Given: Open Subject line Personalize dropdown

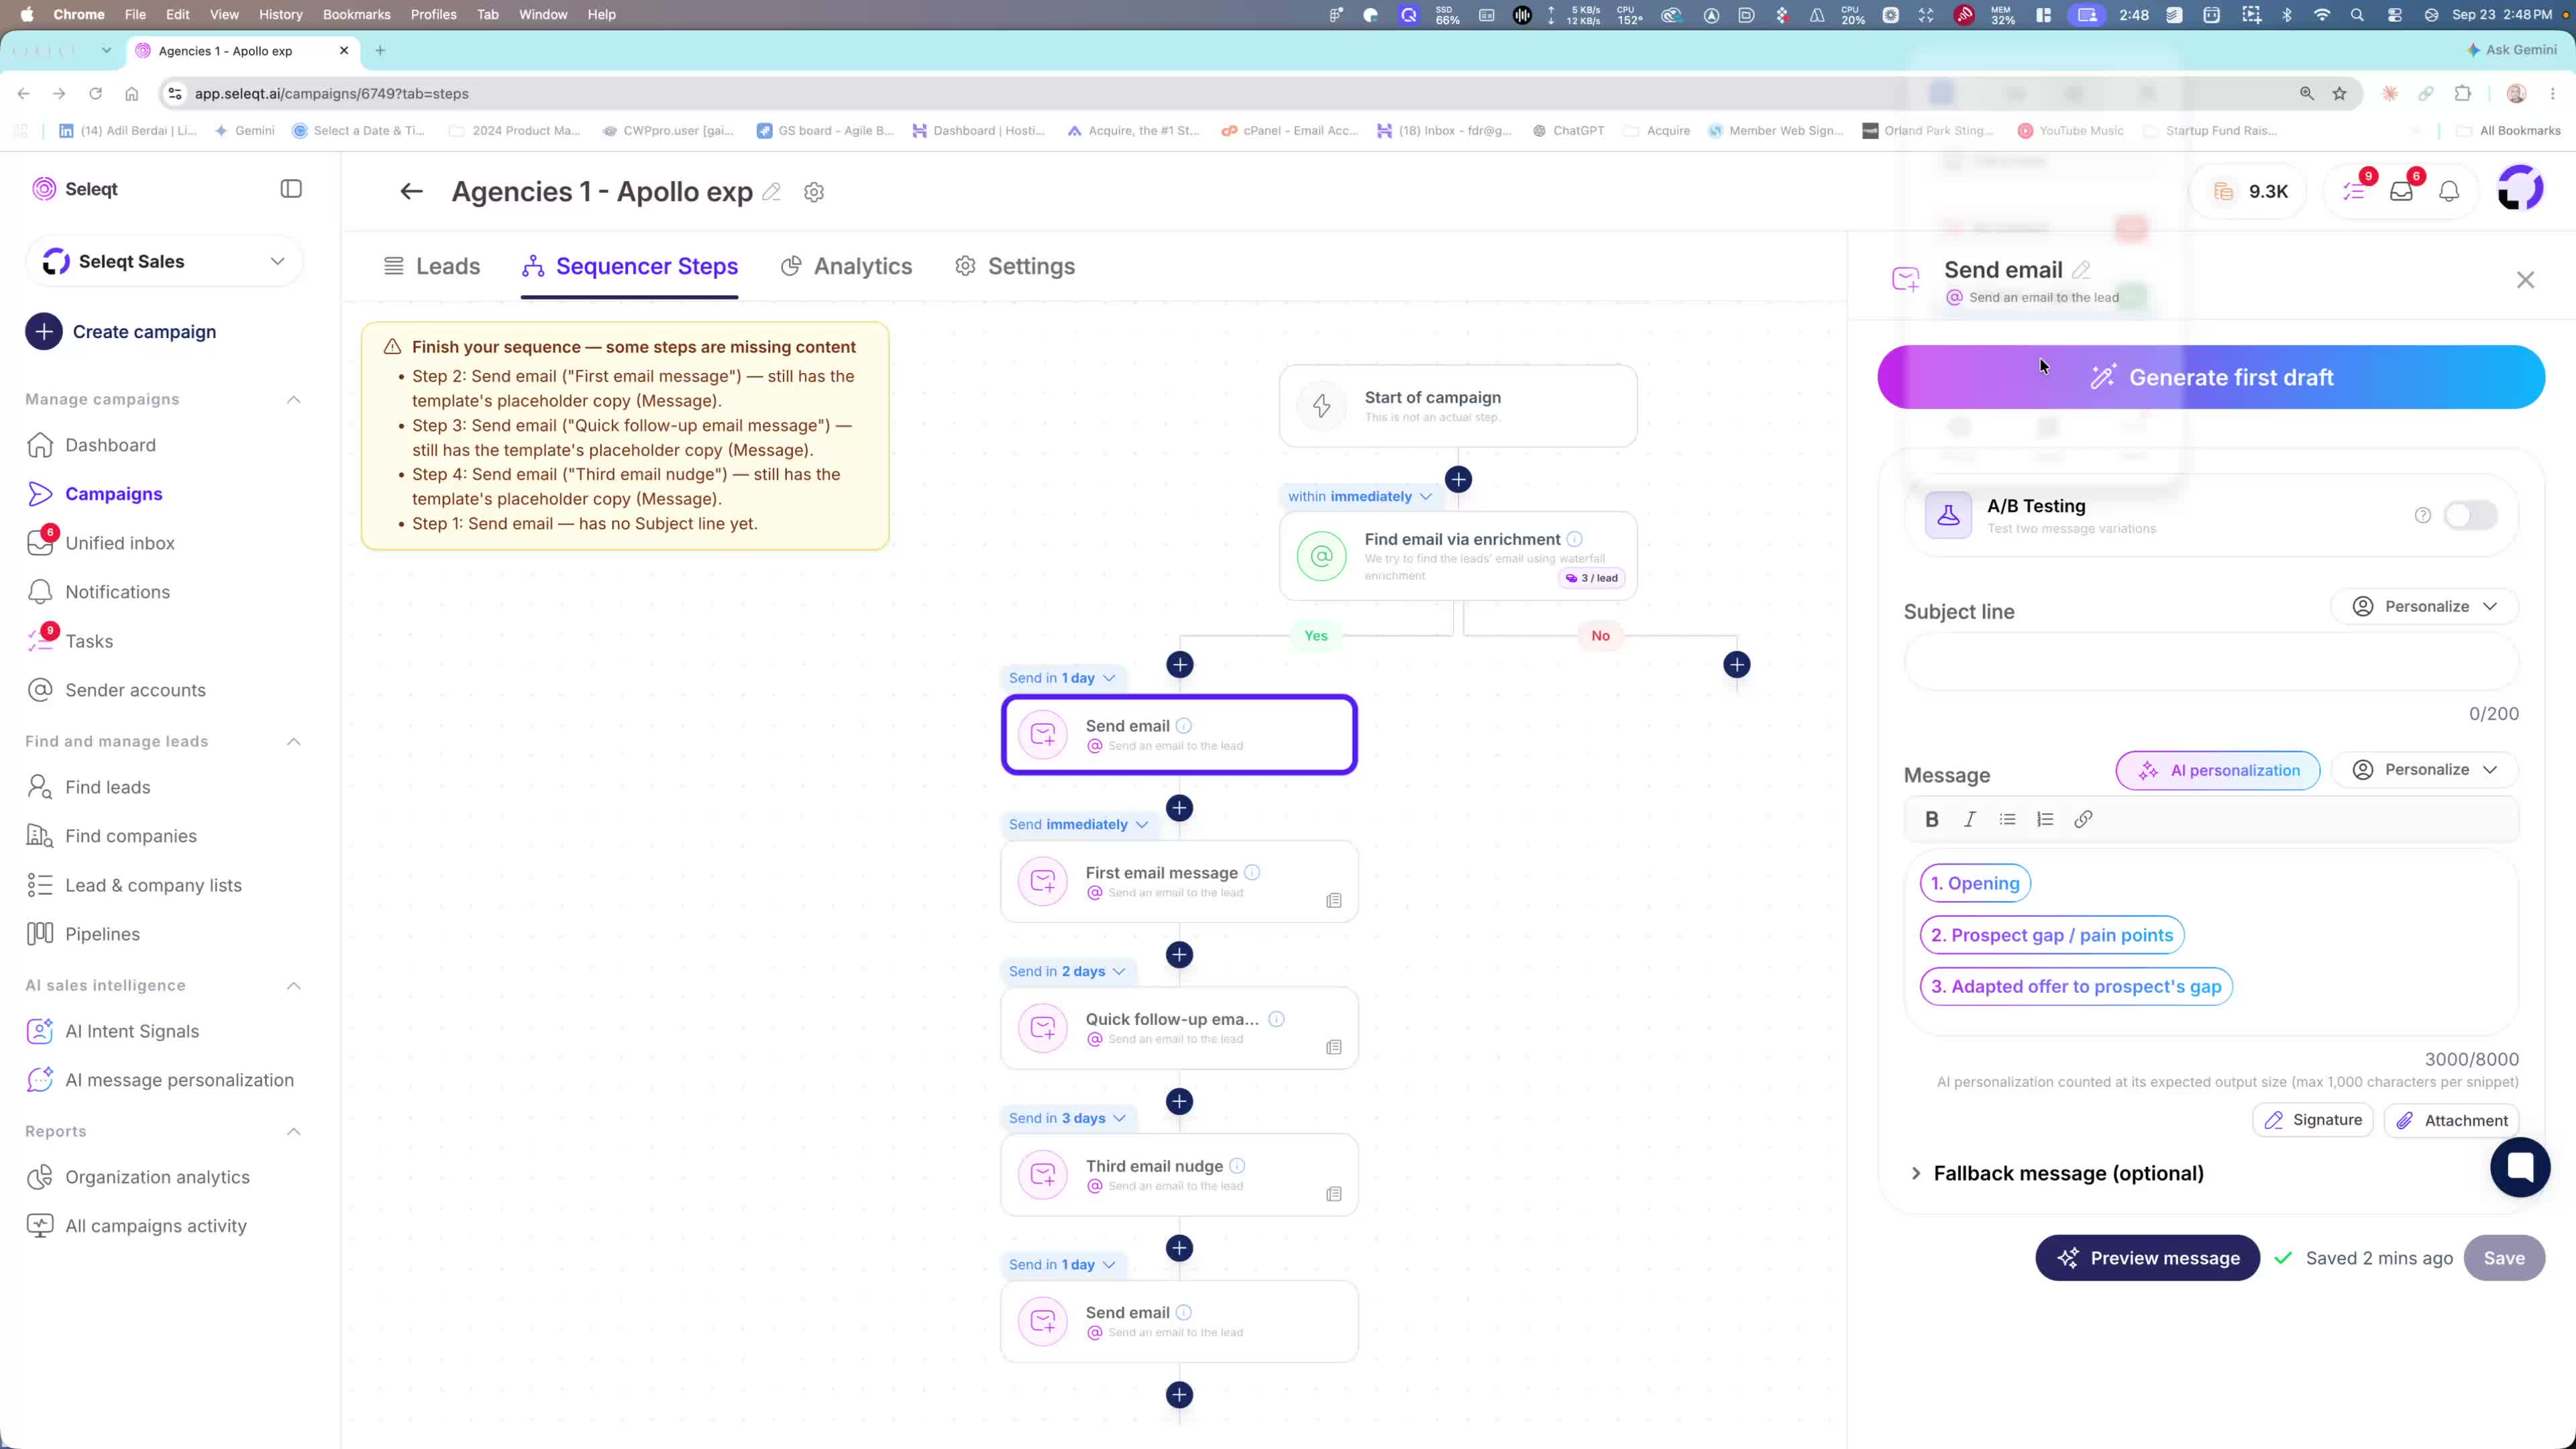Looking at the screenshot, I should pos(2424,606).
